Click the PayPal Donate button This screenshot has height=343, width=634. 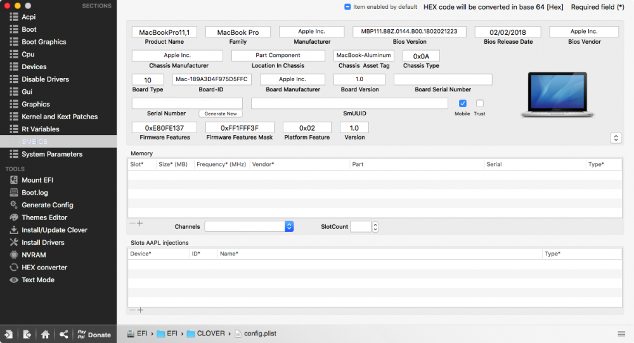click(94, 335)
